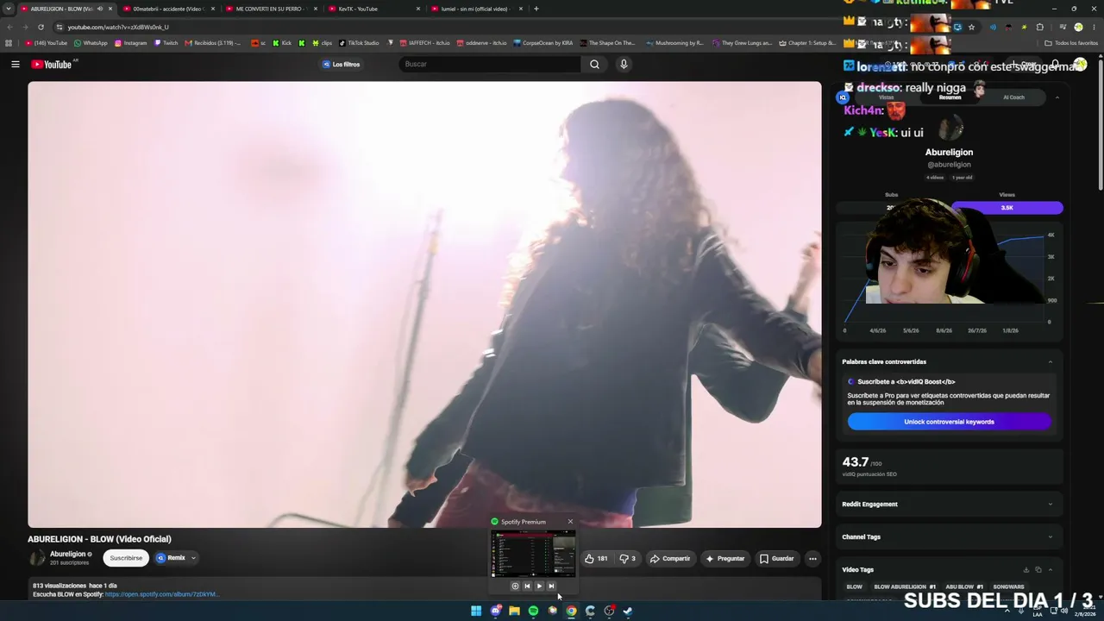Open the Remix button
The width and height of the screenshot is (1104, 621).
(x=171, y=558)
